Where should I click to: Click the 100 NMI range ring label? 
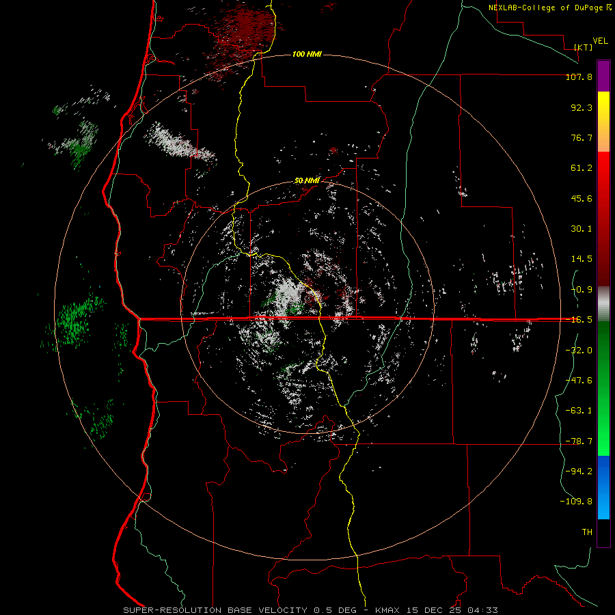(x=307, y=54)
